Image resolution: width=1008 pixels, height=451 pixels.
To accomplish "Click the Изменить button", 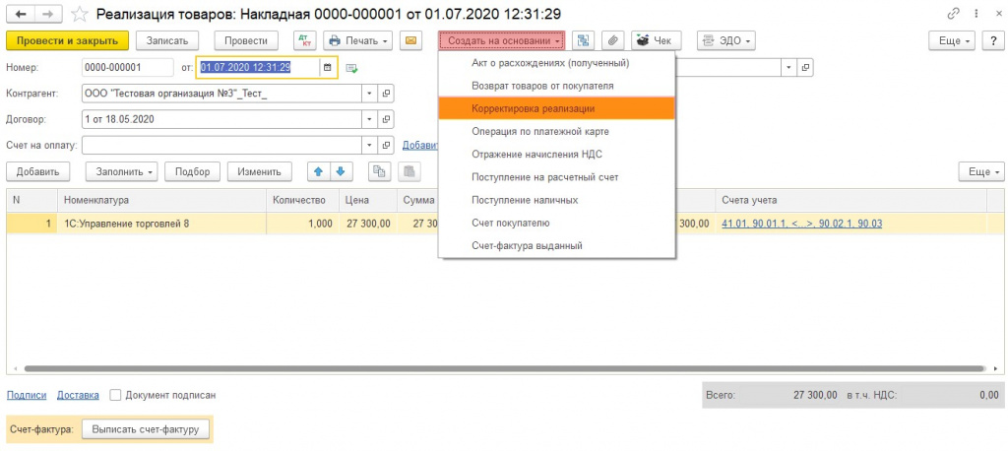I will tap(259, 171).
